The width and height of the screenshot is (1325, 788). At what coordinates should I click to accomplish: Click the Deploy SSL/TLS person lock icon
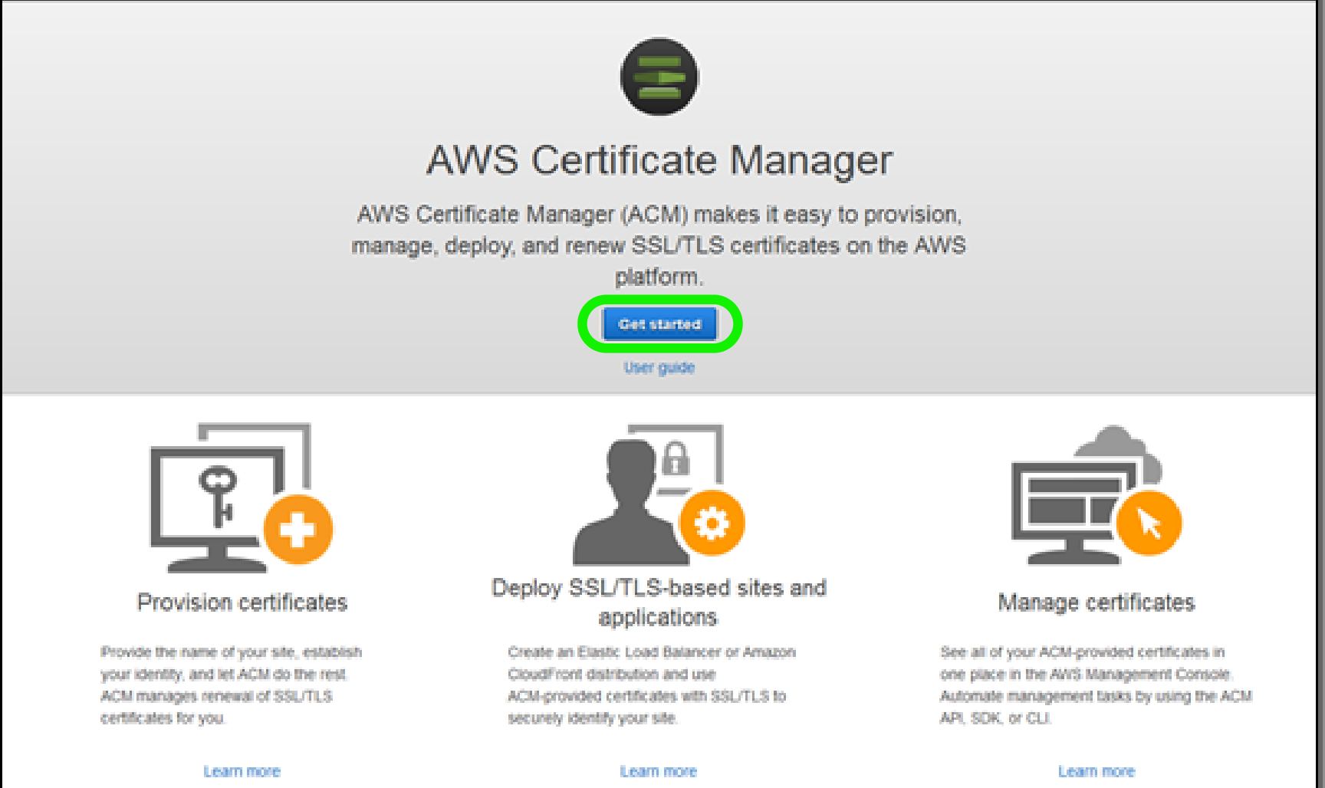[x=659, y=494]
